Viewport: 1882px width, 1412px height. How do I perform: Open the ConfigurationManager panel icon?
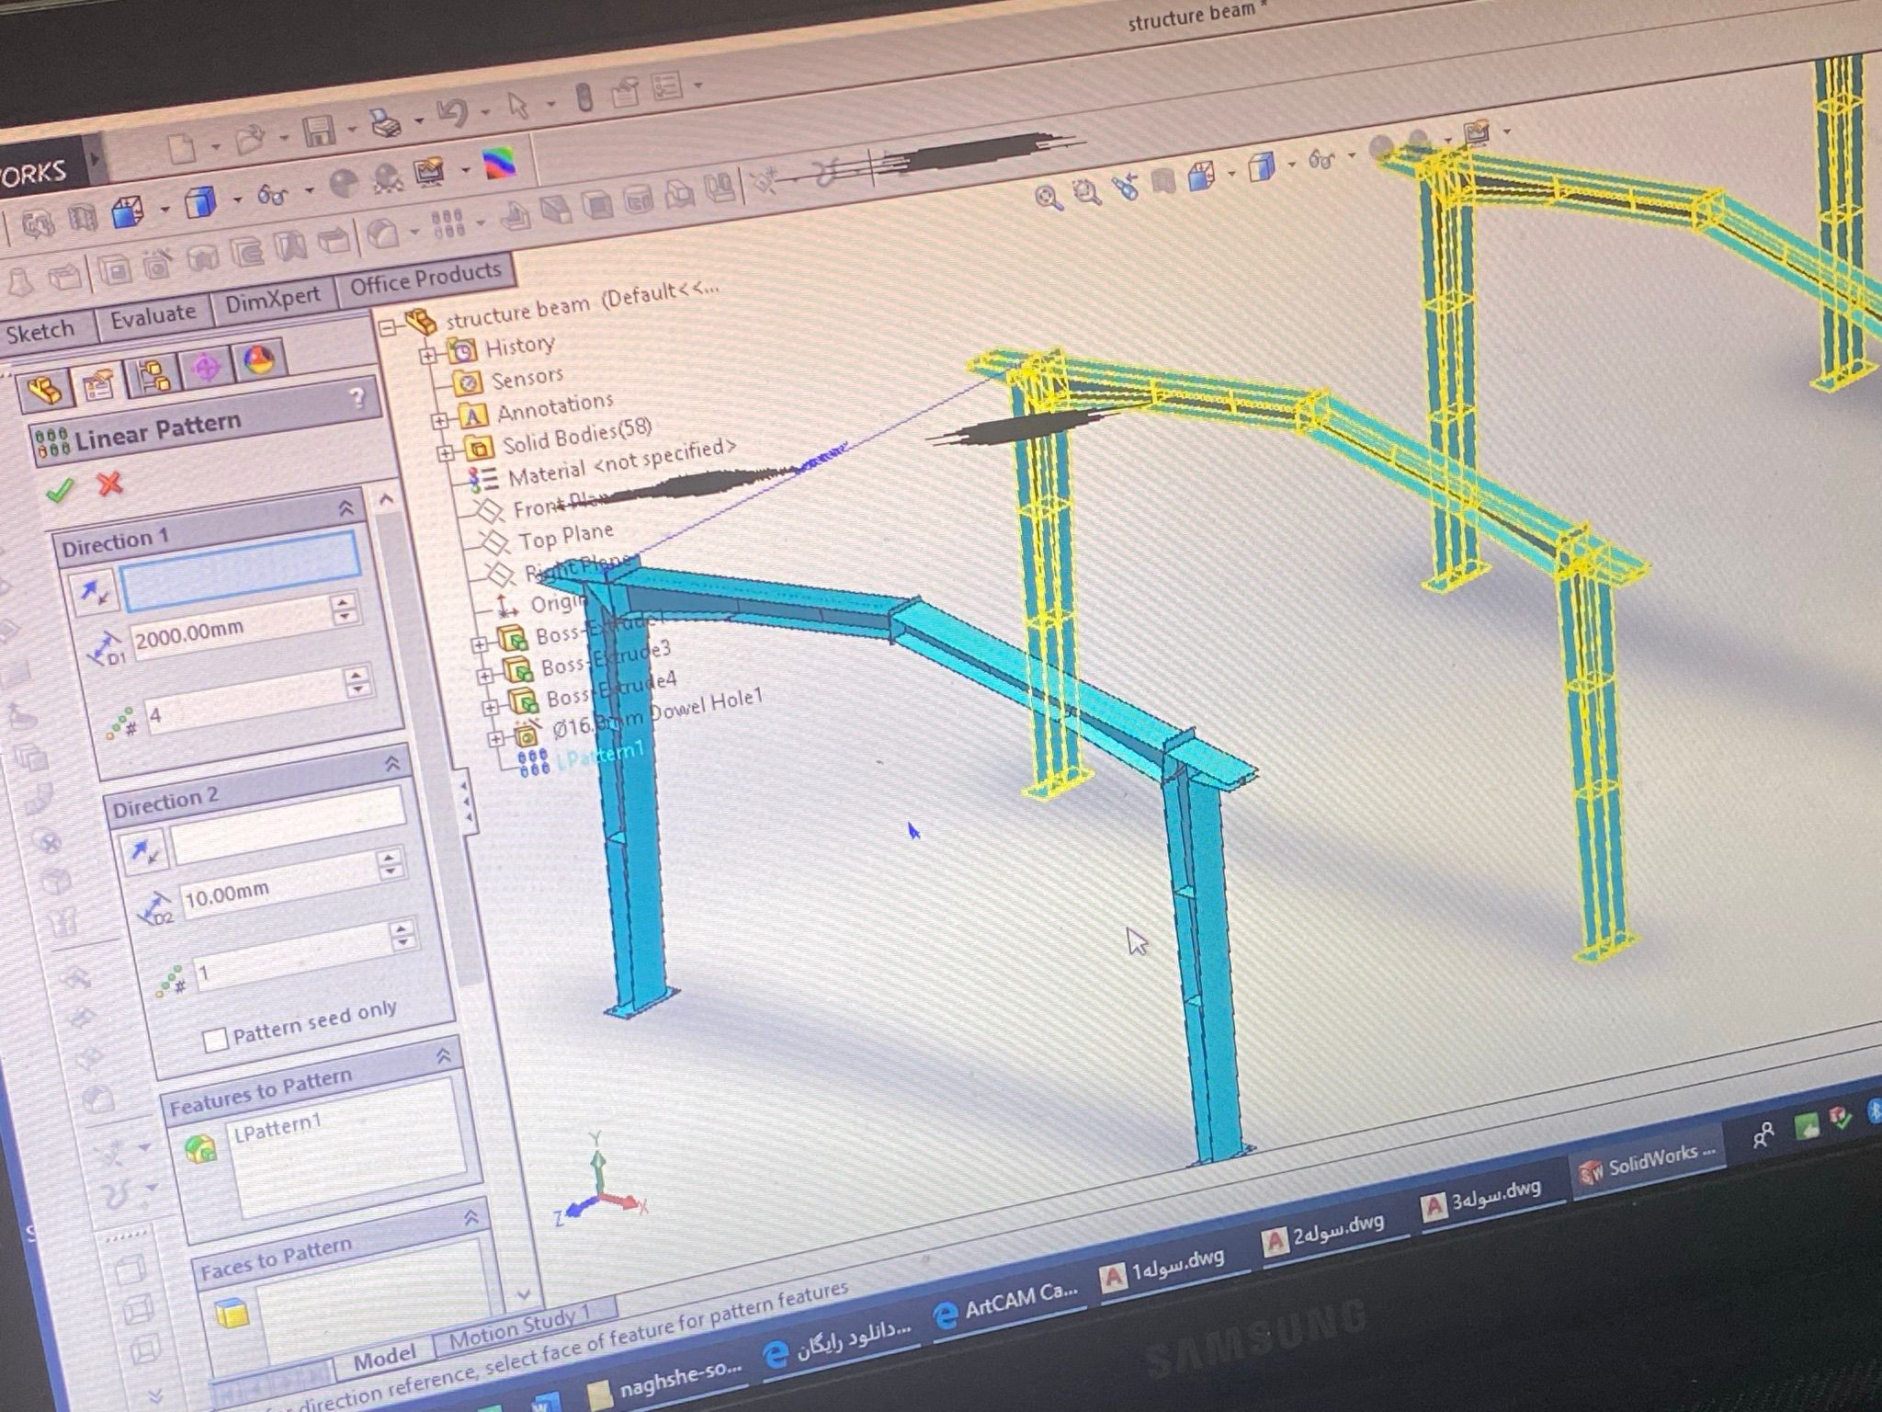click(x=153, y=377)
